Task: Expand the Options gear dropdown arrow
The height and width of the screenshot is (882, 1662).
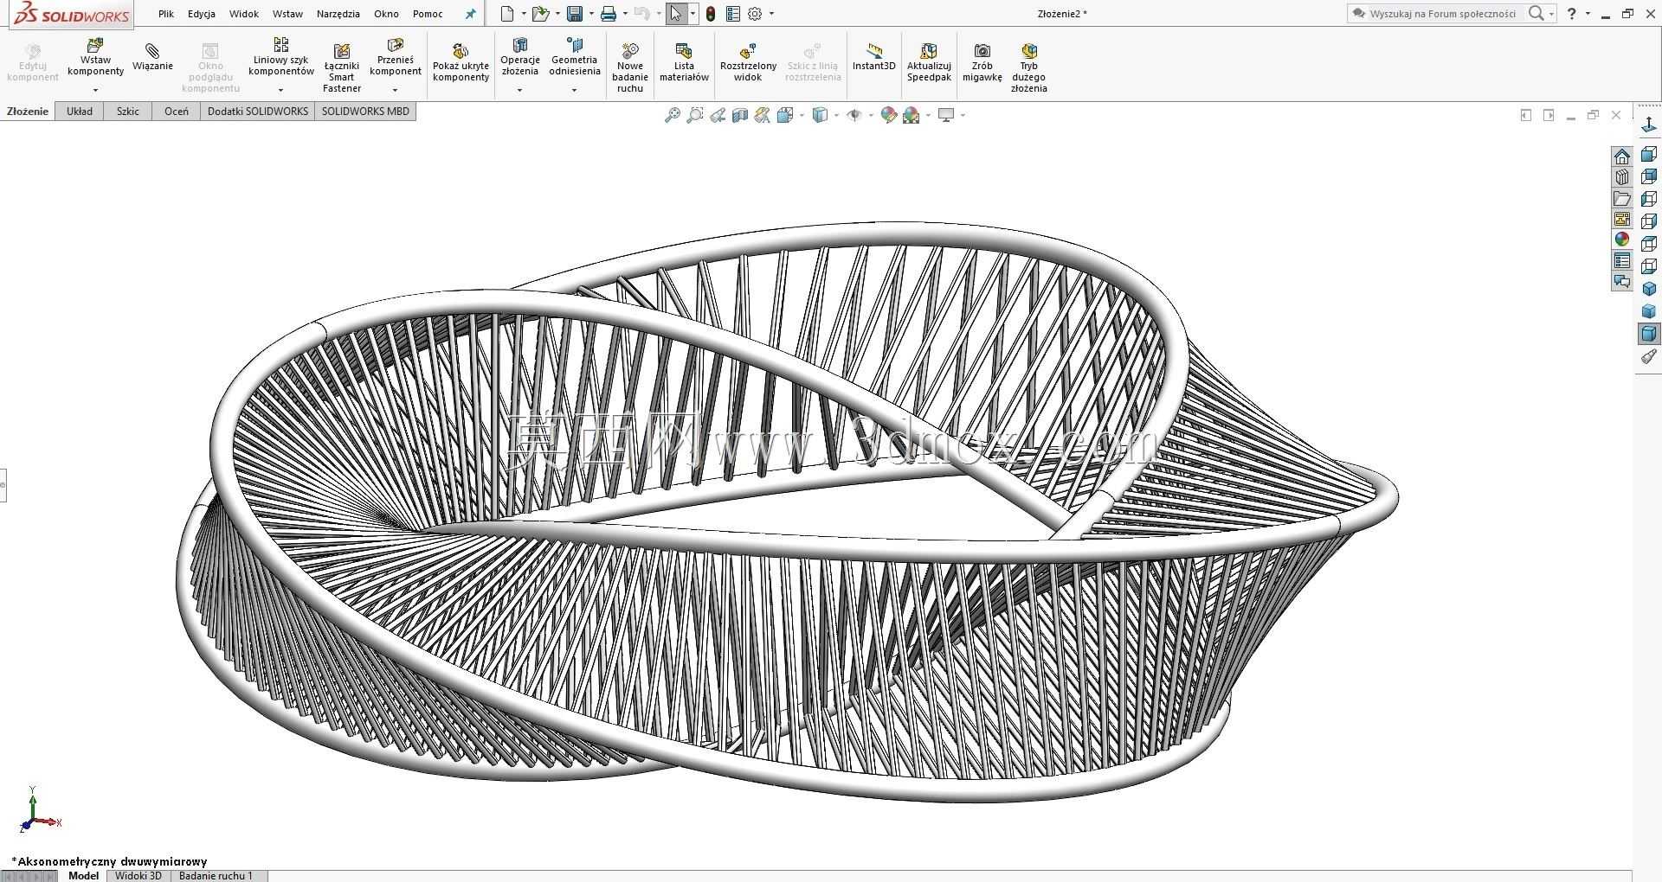Action: pos(771,14)
